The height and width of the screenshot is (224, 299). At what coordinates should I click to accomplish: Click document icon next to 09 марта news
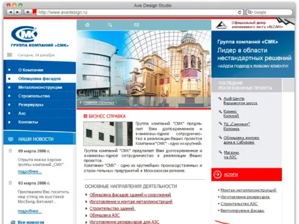tap(10, 151)
